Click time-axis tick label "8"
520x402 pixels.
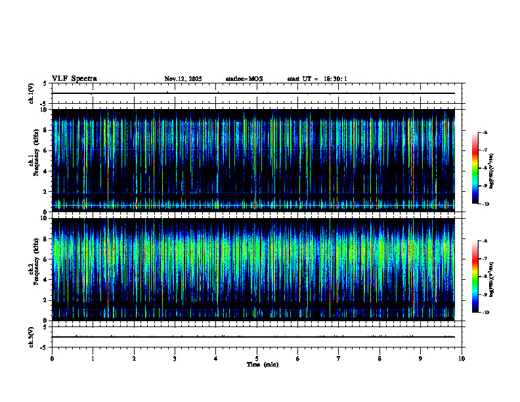point(379,359)
